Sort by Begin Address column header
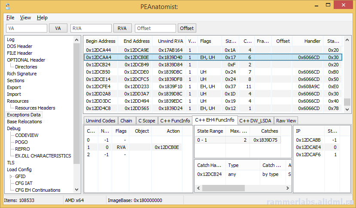The height and width of the screenshot is (208, 356). (100, 41)
